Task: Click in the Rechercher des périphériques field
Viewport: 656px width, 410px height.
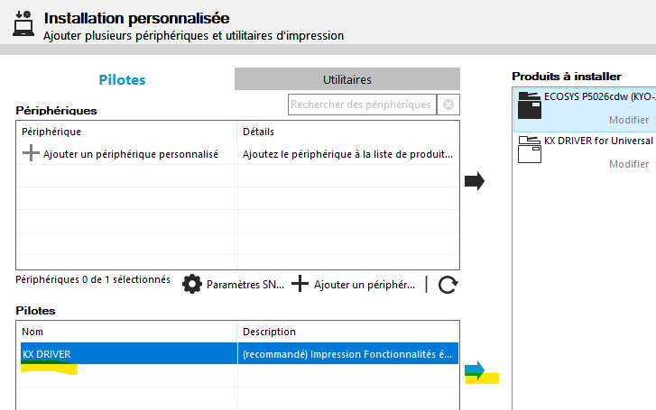Action: point(361,105)
